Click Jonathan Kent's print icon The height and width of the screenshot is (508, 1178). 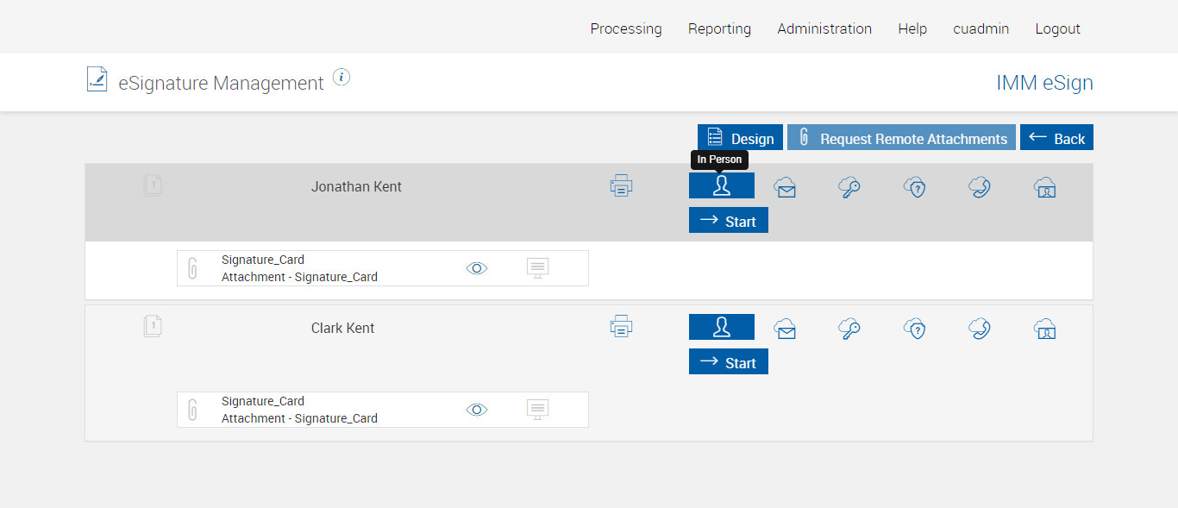click(622, 185)
